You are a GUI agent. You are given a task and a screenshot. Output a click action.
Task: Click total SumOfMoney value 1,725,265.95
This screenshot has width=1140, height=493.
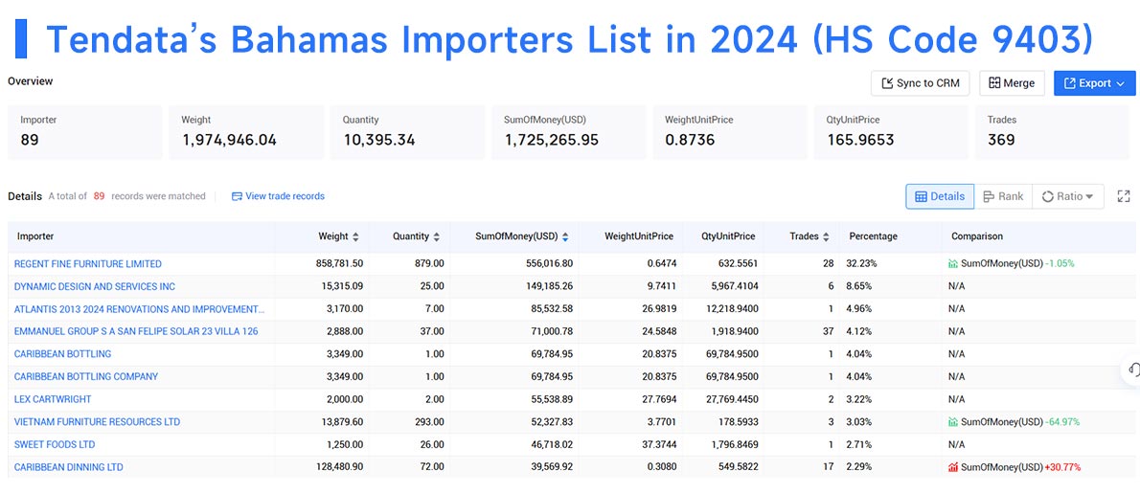552,140
